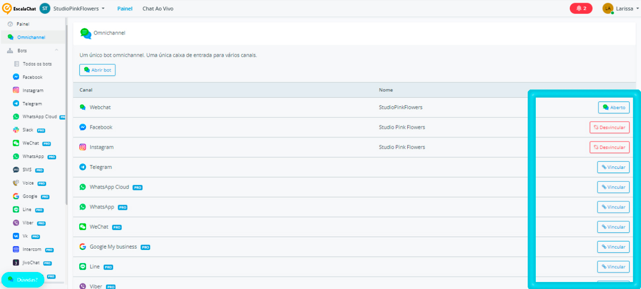Switch to the Chat Ao Vivo tab
The width and height of the screenshot is (641, 289).
[x=158, y=8]
